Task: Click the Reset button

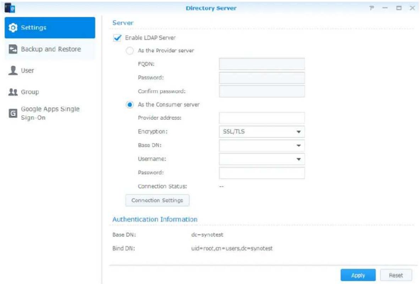Action: tap(396, 275)
